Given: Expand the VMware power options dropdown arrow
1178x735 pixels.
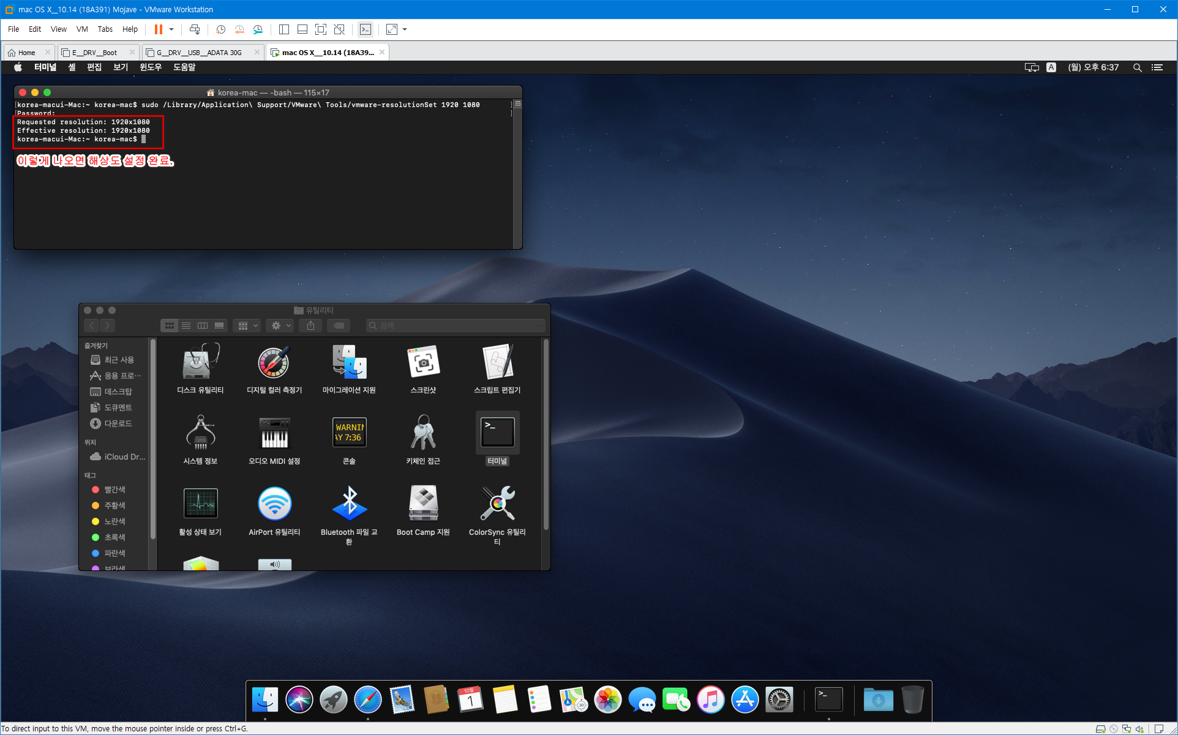Looking at the screenshot, I should coord(171,29).
